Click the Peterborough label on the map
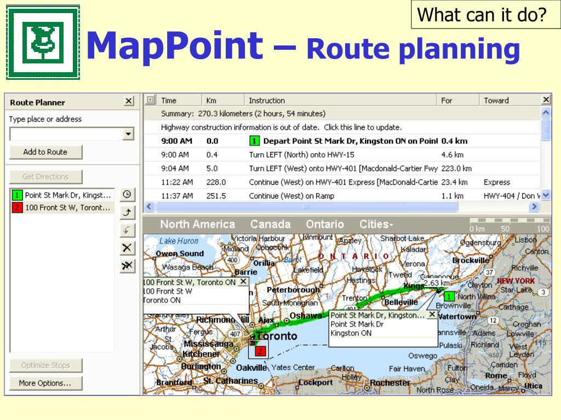The height and width of the screenshot is (420, 561). (x=293, y=290)
